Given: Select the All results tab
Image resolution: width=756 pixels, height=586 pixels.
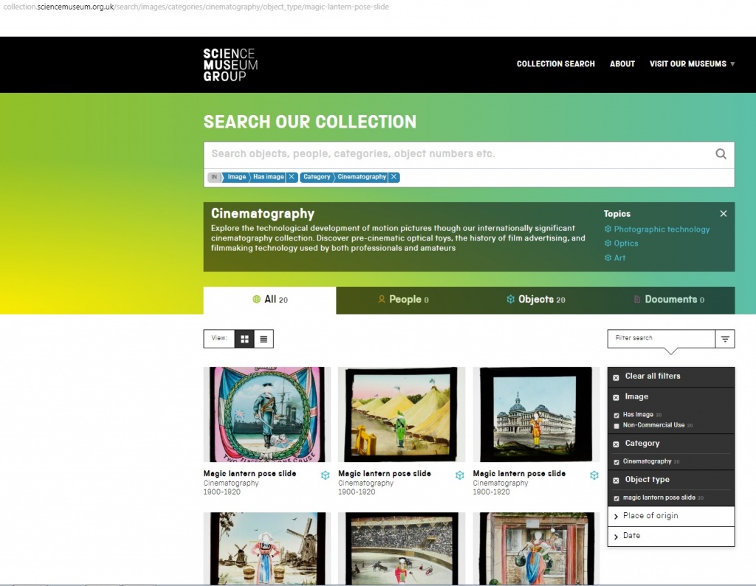Looking at the screenshot, I should (x=270, y=300).
